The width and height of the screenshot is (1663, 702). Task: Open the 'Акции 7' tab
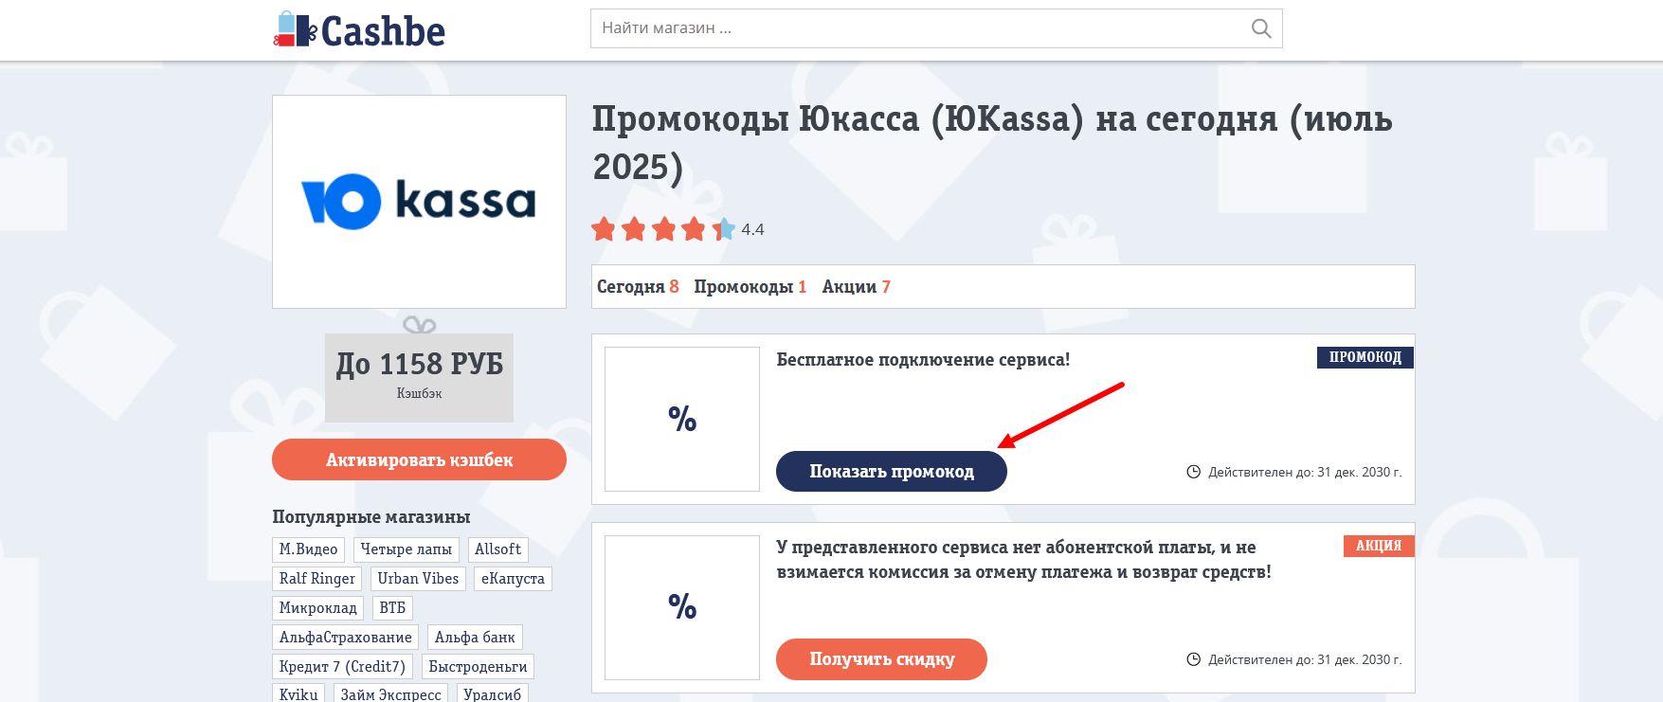(857, 287)
